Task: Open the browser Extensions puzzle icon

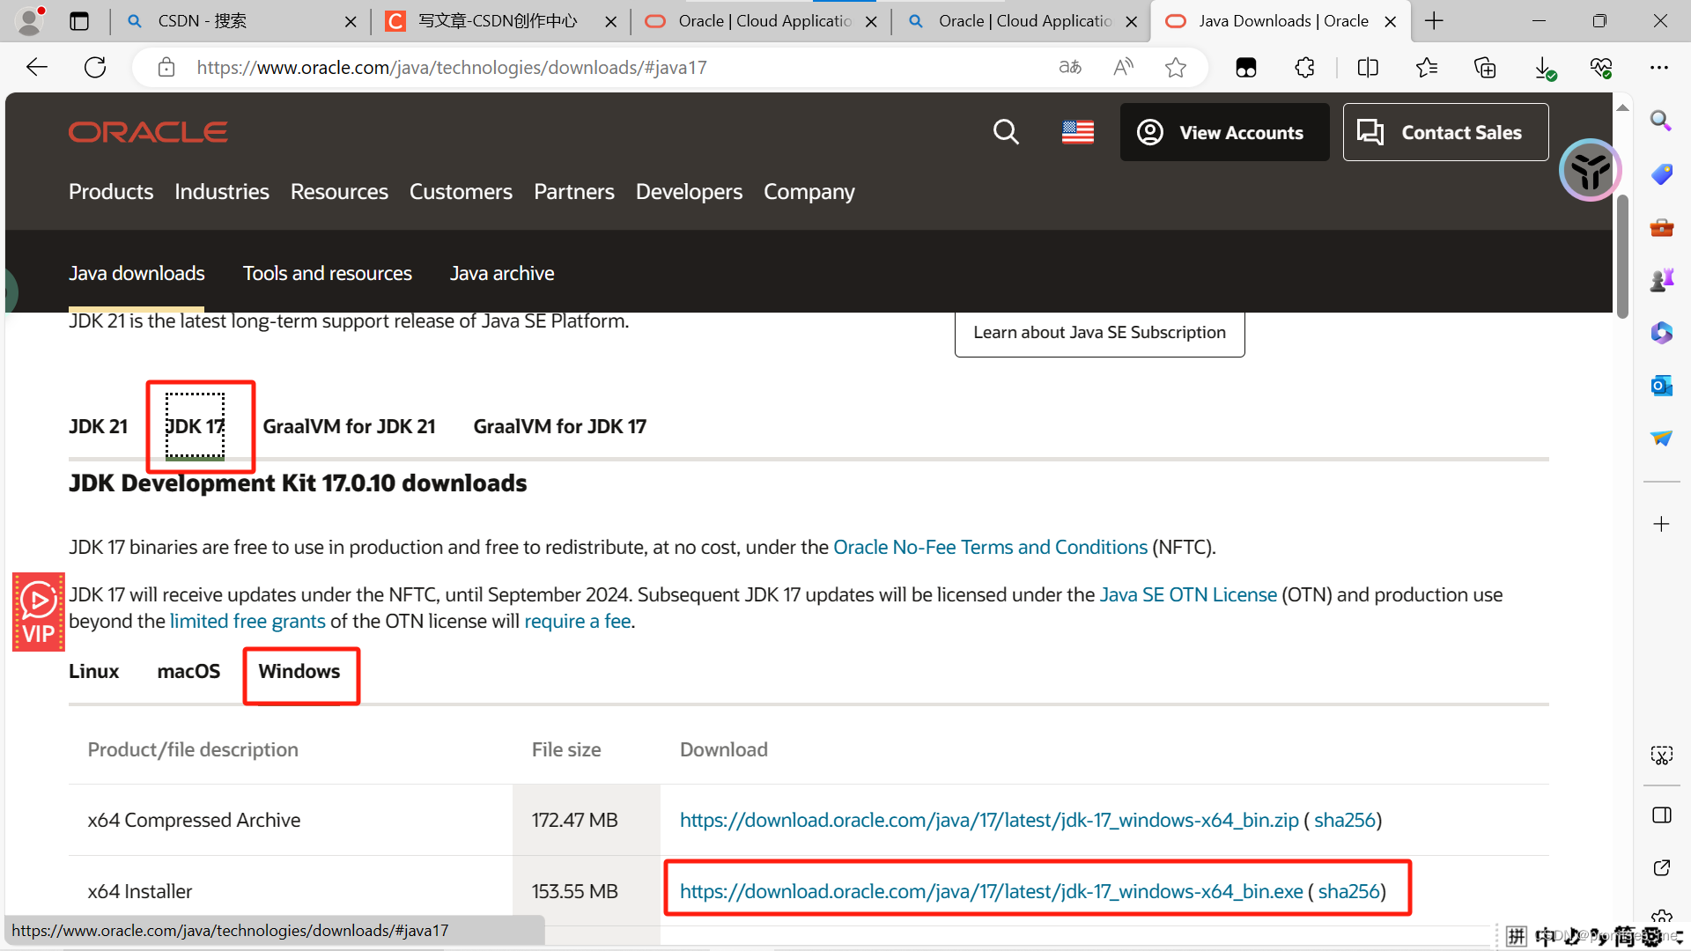Action: pyautogui.click(x=1304, y=68)
